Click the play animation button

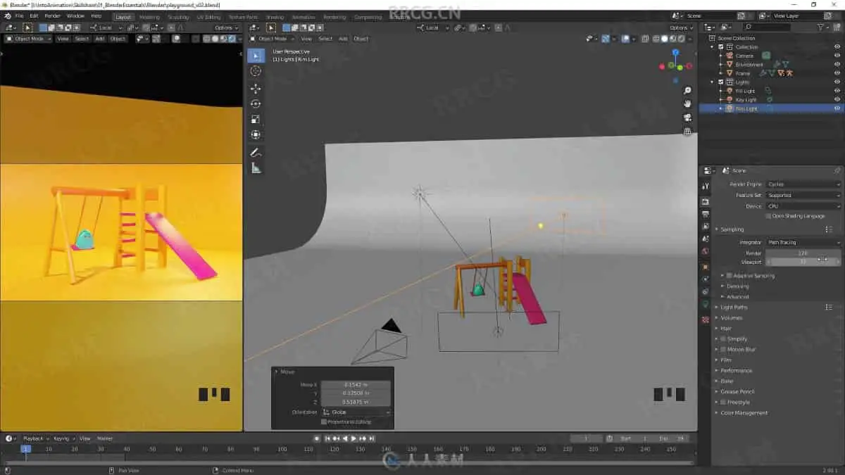tap(353, 438)
